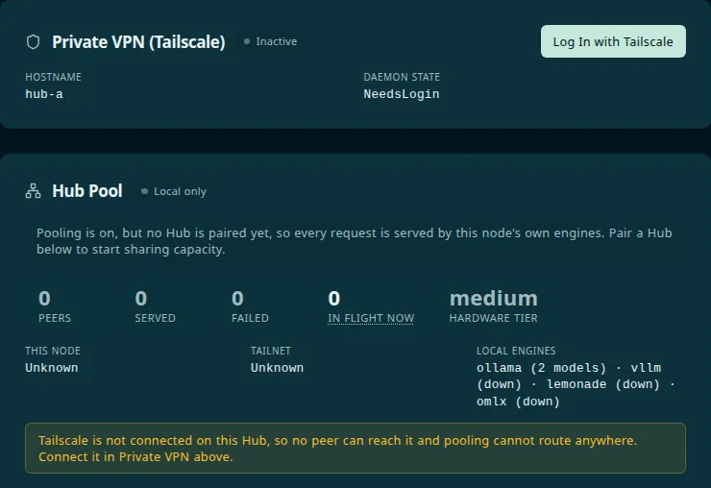Viewport: 711px width, 488px height.
Task: Click the LOCAL ENGINES label
Action: pyautogui.click(x=516, y=351)
